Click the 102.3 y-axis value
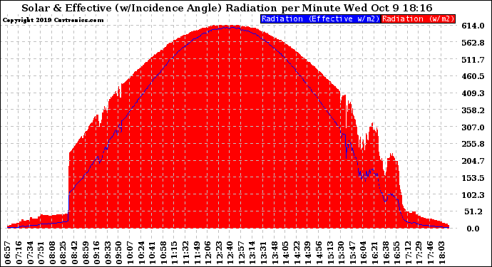 tap(473, 195)
